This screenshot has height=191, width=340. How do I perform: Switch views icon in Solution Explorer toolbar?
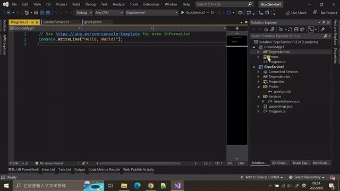273,30
